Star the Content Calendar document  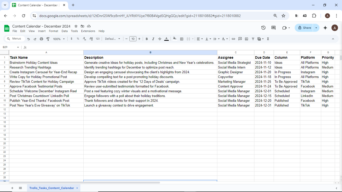(76, 26)
